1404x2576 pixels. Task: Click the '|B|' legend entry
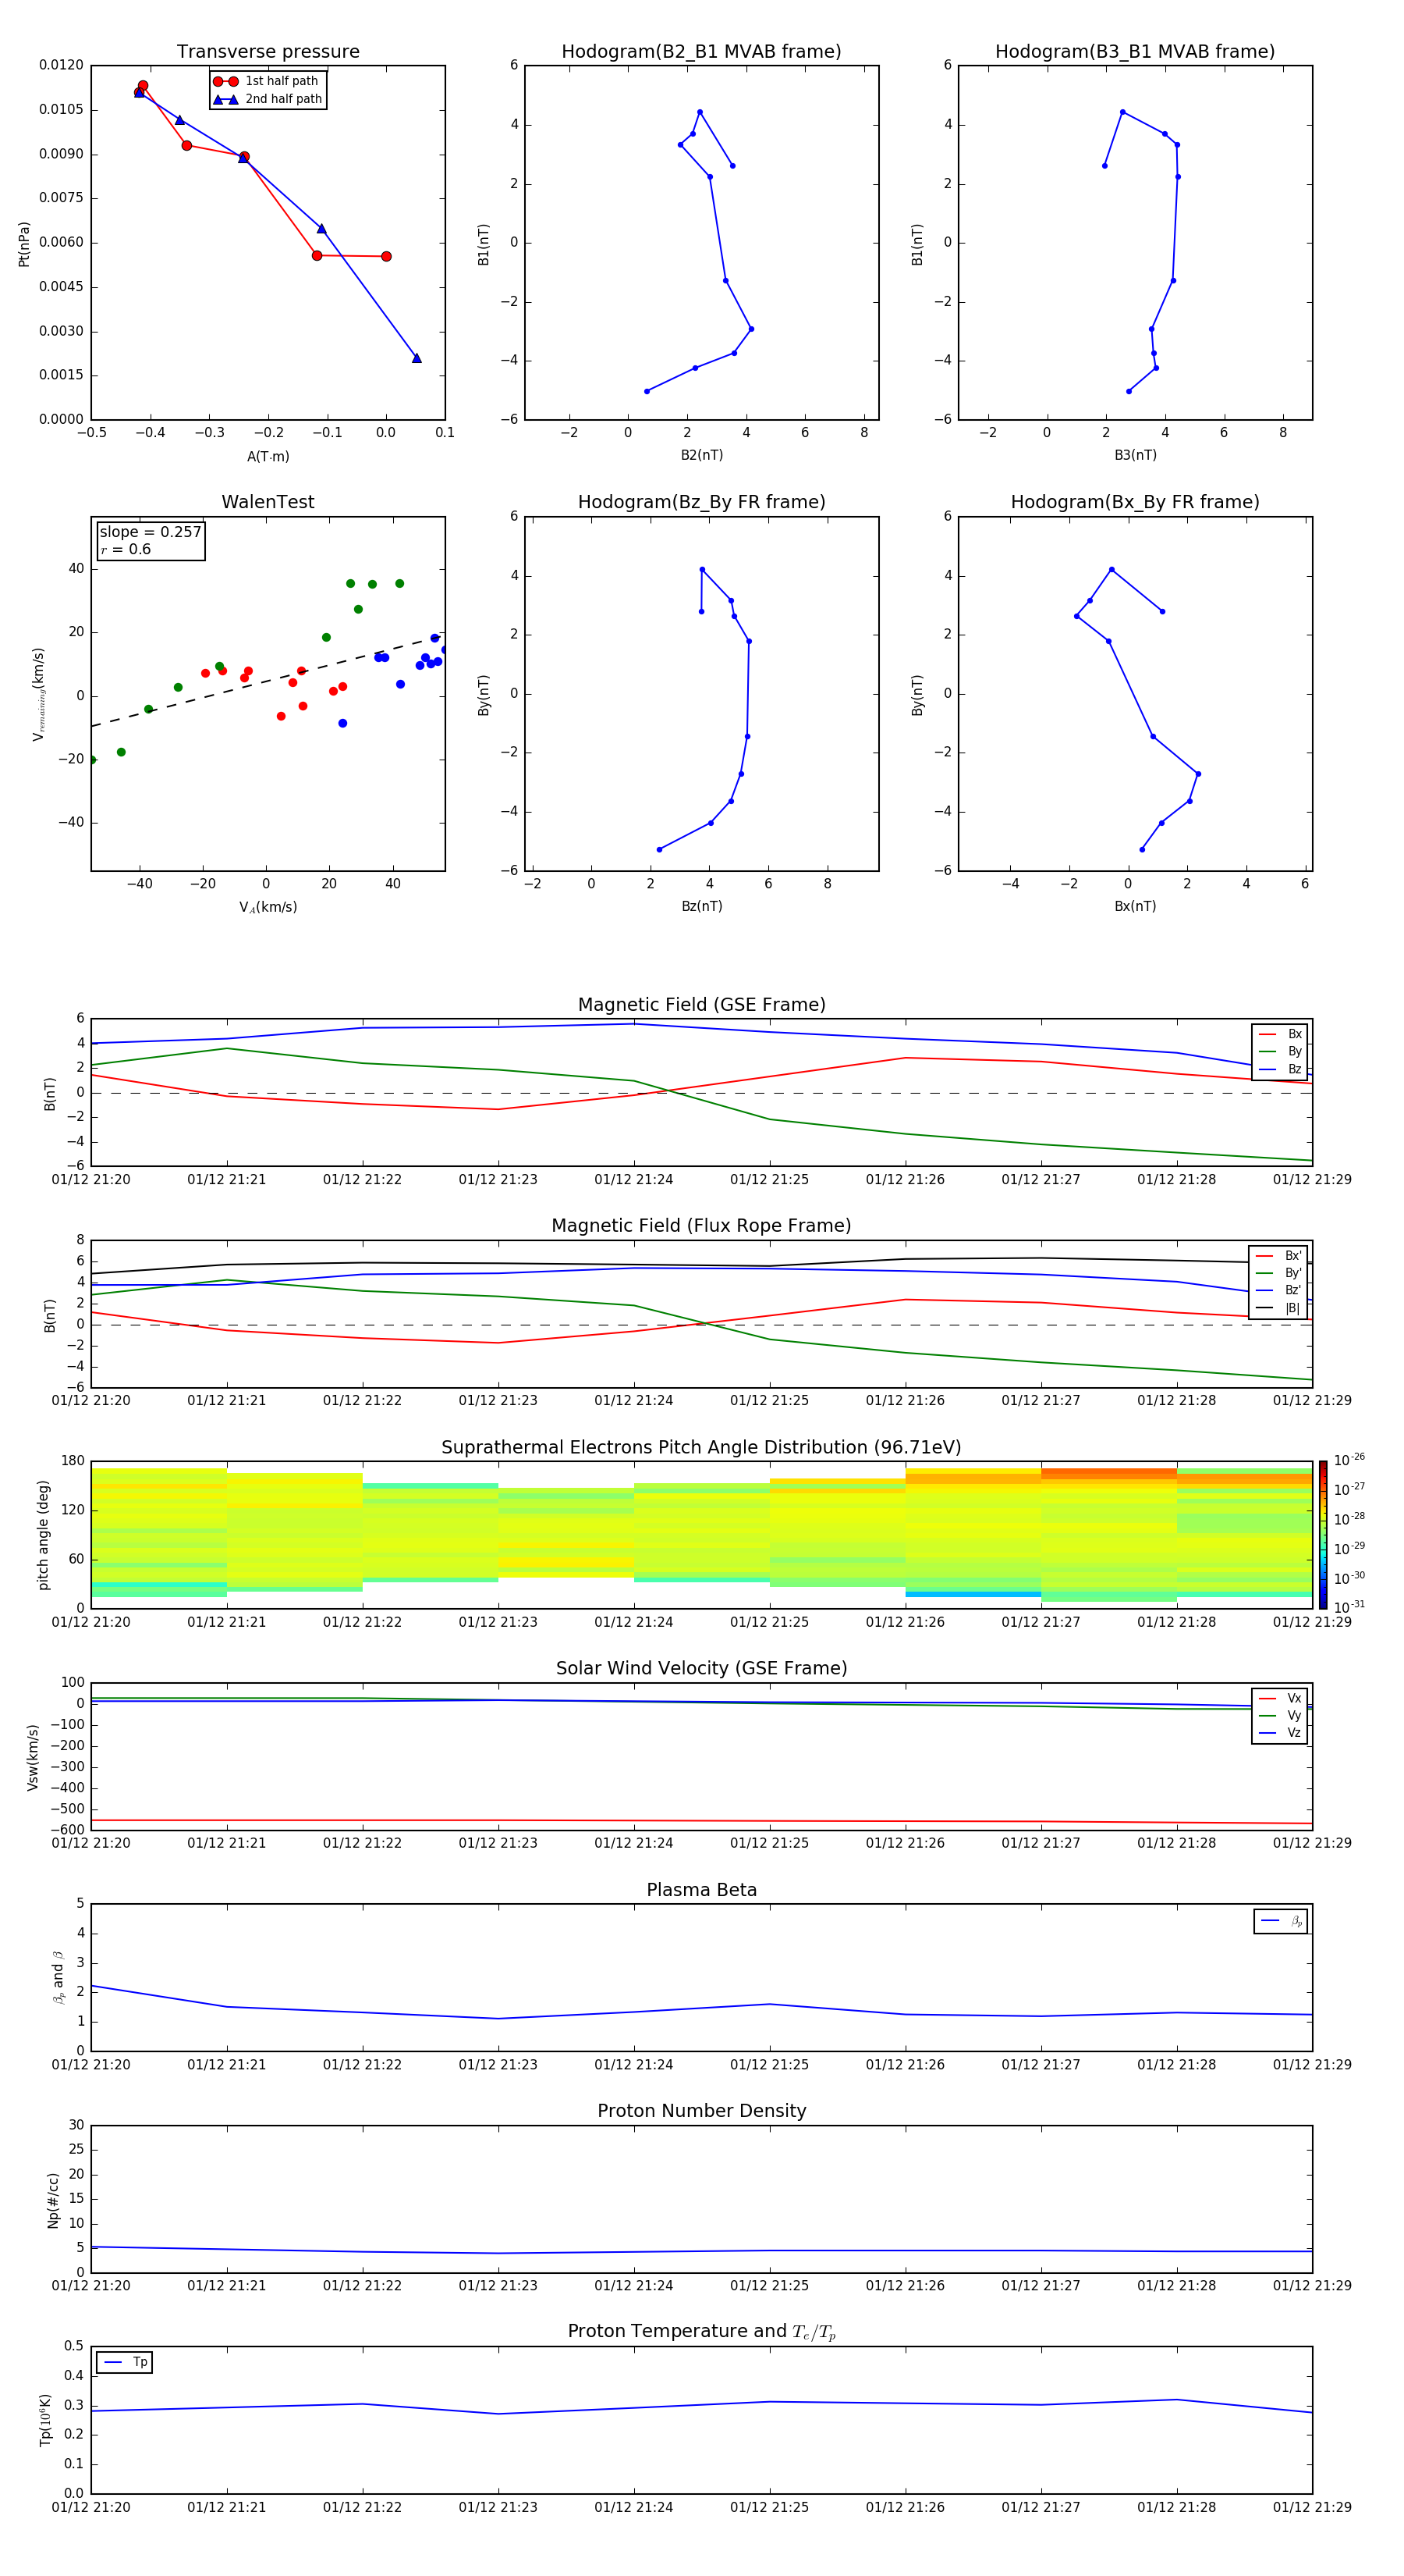(1278, 1308)
